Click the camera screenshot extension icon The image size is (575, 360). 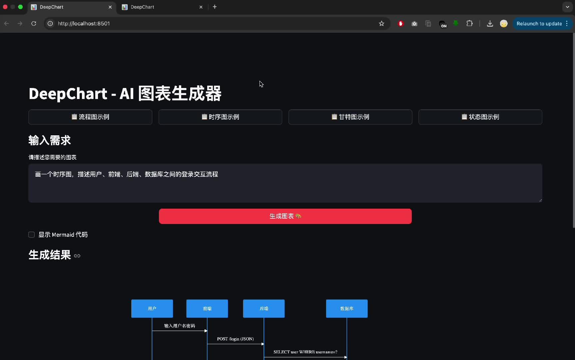click(414, 24)
